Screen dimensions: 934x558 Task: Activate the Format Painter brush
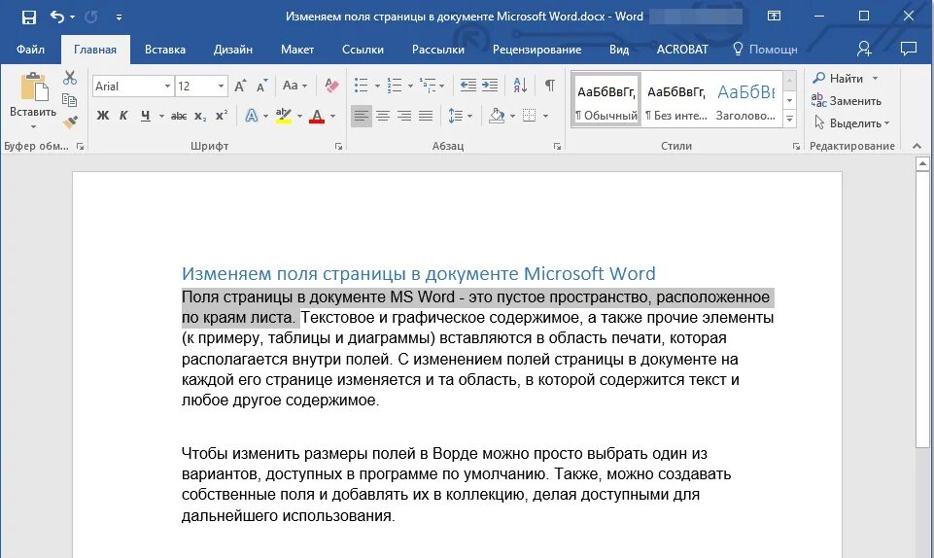pyautogui.click(x=70, y=122)
